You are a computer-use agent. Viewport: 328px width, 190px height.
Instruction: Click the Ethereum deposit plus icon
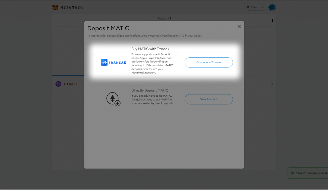[x=113, y=99]
